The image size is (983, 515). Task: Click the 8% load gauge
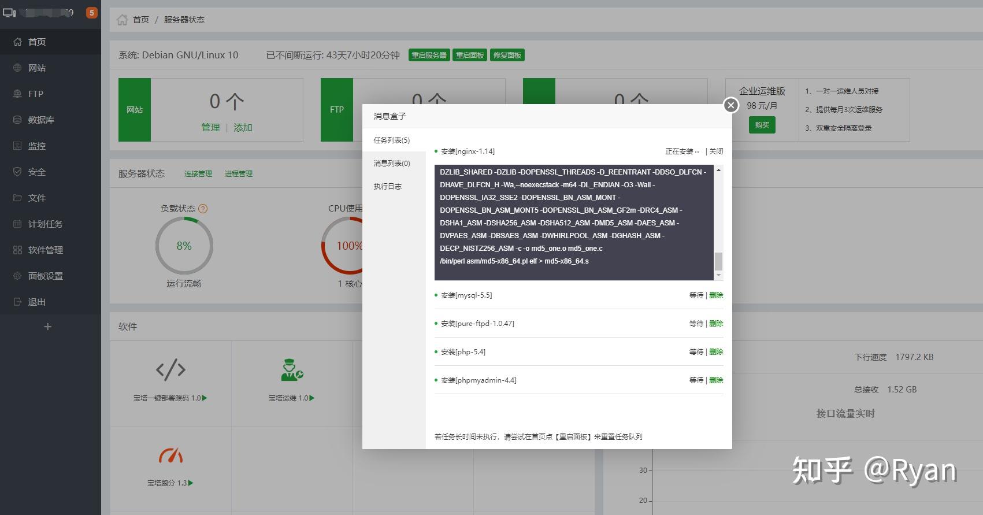[x=184, y=246]
